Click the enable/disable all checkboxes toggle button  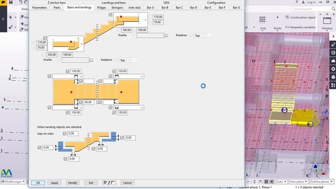point(109,183)
